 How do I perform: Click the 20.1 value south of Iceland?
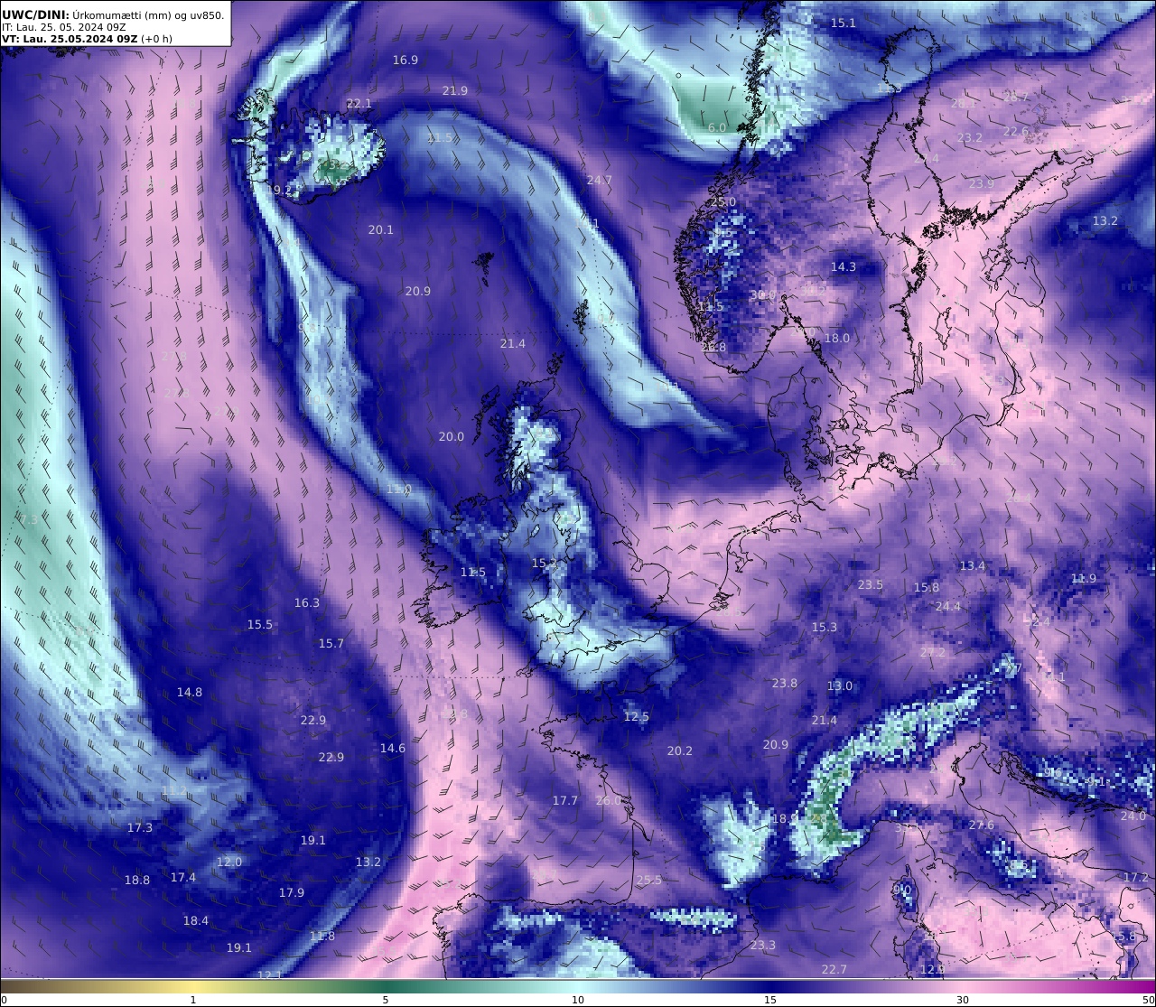tap(381, 229)
